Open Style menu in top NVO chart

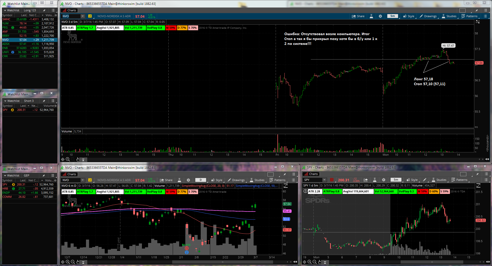coord(409,16)
